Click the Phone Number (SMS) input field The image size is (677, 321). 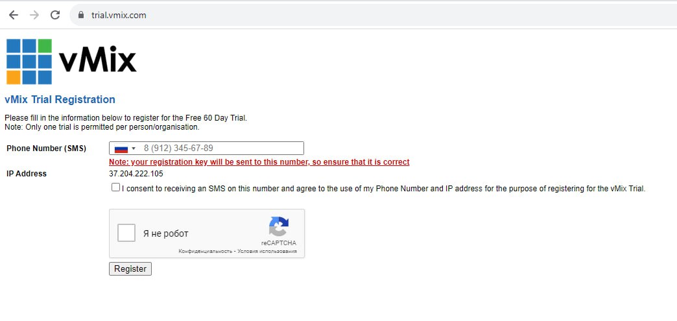click(206, 149)
